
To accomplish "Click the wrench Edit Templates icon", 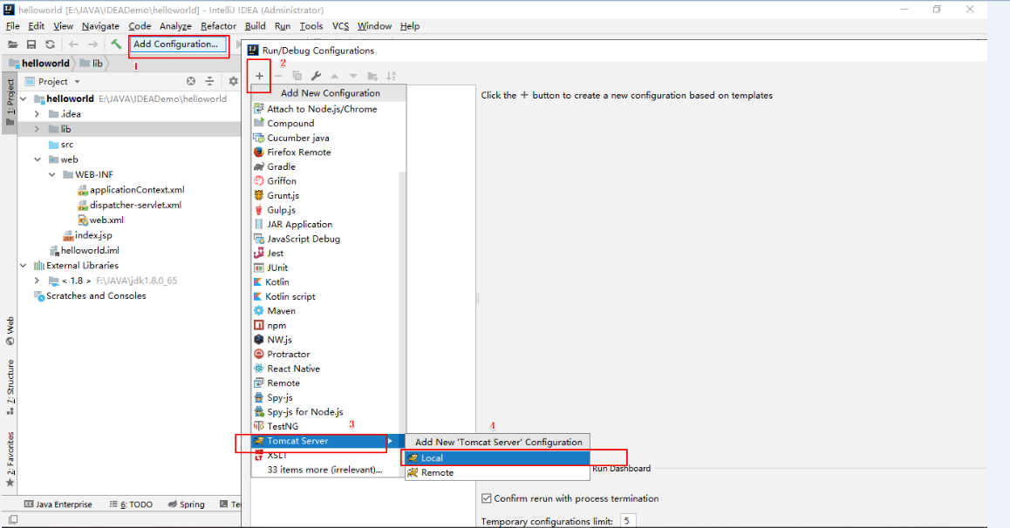I will pos(316,77).
